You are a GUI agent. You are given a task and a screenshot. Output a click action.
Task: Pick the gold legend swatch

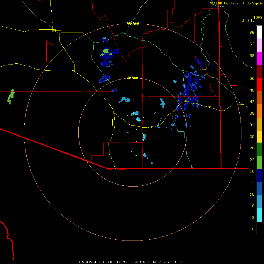[x=259, y=124]
